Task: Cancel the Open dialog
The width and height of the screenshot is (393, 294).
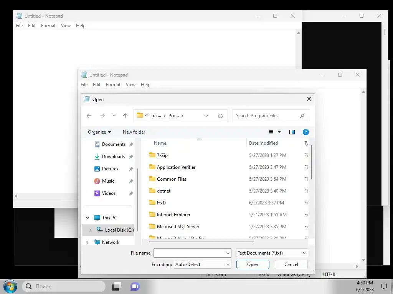Action: (x=291, y=265)
